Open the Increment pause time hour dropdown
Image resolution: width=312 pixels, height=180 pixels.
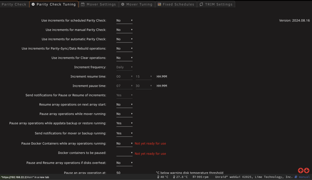coord(124,86)
